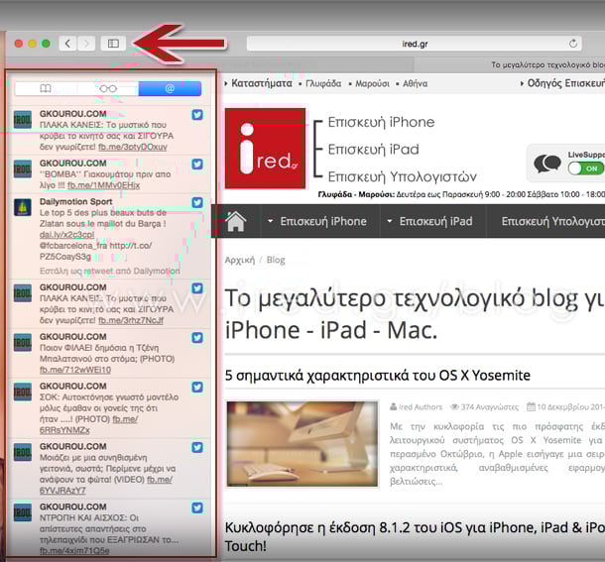Click the Yosemite article thumbnail image
Screen dimensions: 605x562
tap(302, 444)
